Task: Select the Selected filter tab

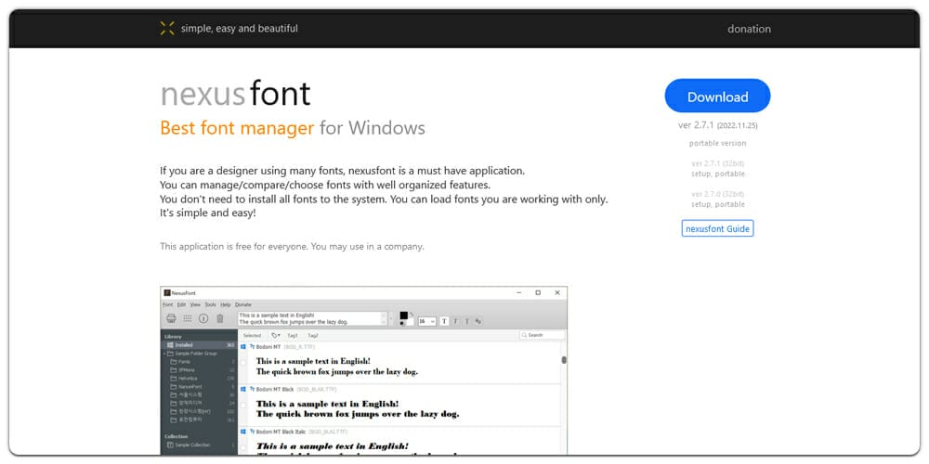Action: coord(252,336)
